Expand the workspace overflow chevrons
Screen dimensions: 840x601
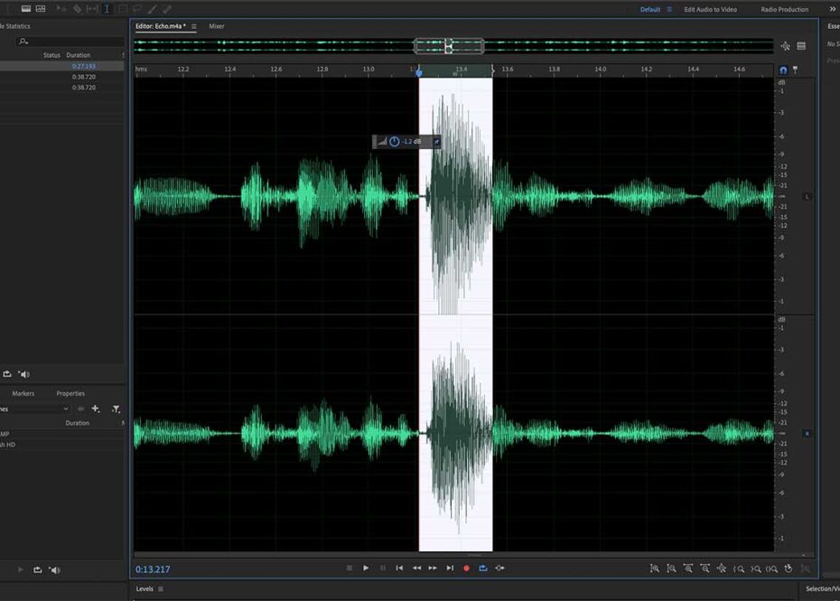point(832,10)
